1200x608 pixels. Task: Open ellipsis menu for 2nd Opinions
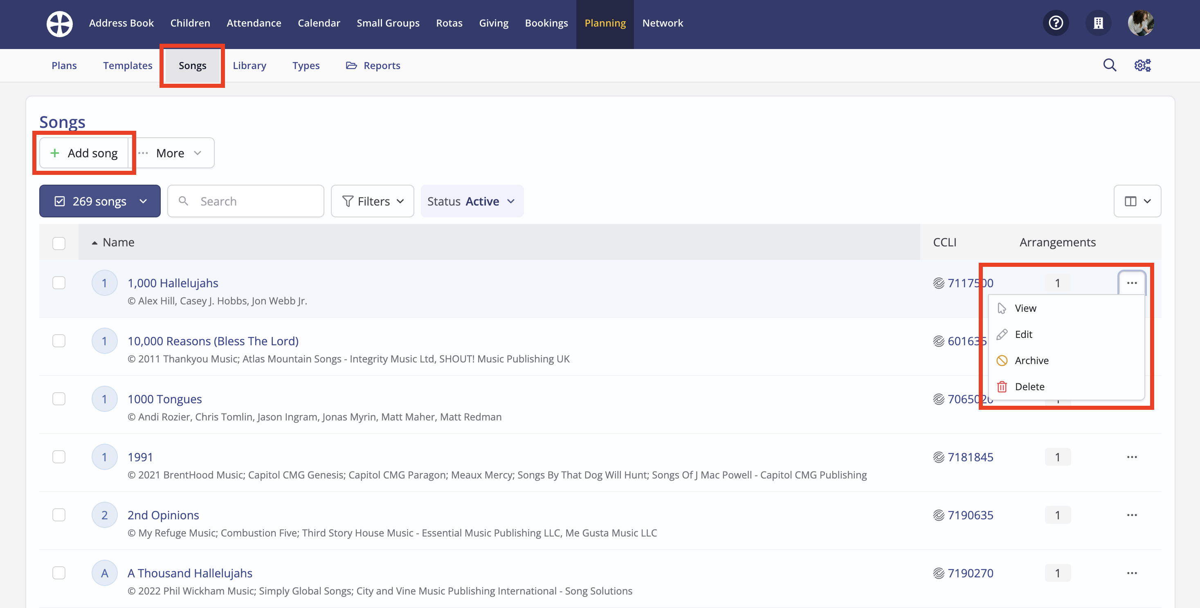1132,515
